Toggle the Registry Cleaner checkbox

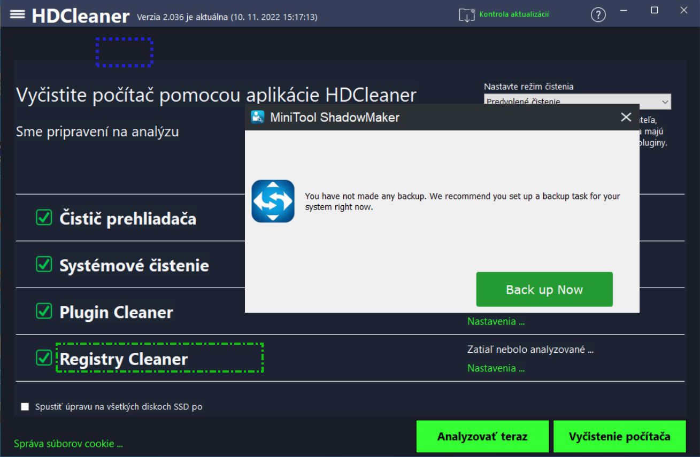click(x=44, y=358)
